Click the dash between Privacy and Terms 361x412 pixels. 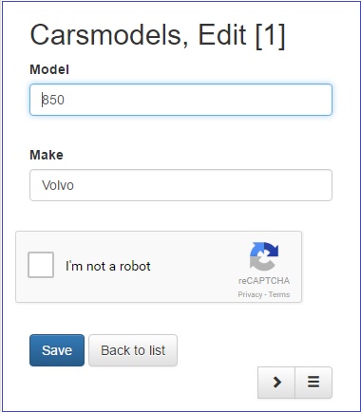[265, 295]
